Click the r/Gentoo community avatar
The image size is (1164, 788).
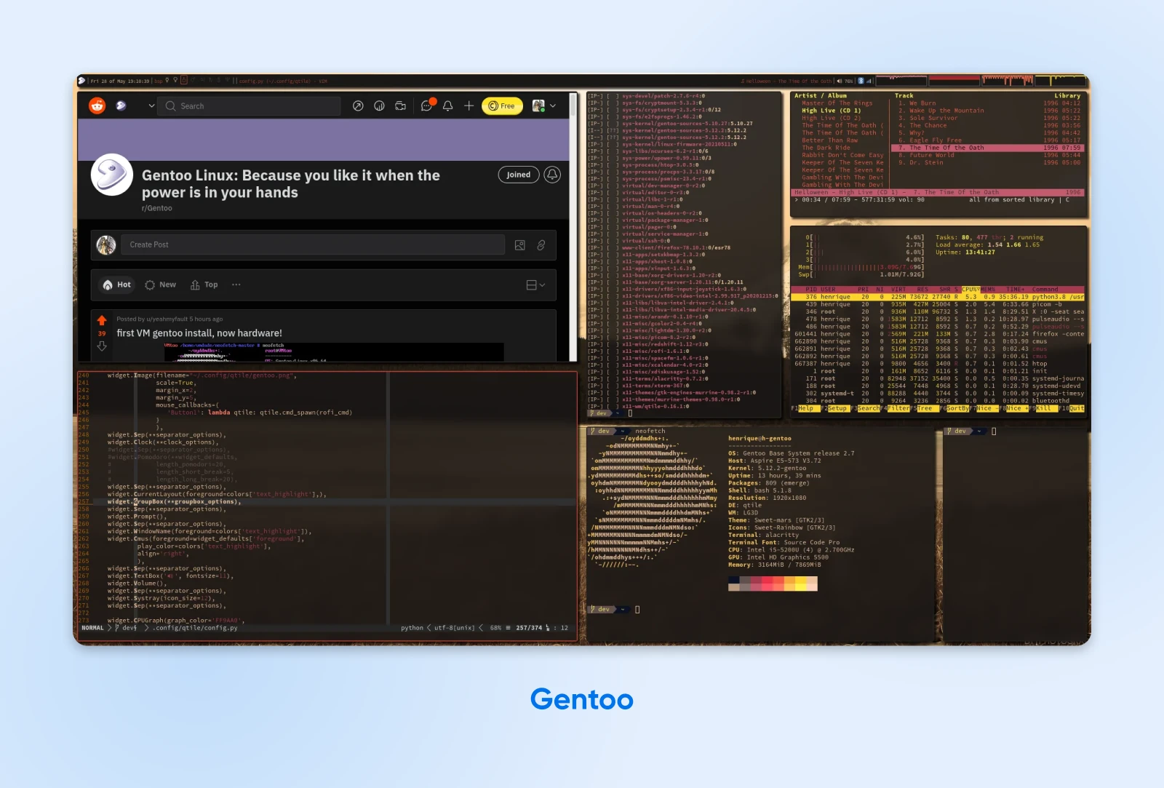coord(112,175)
